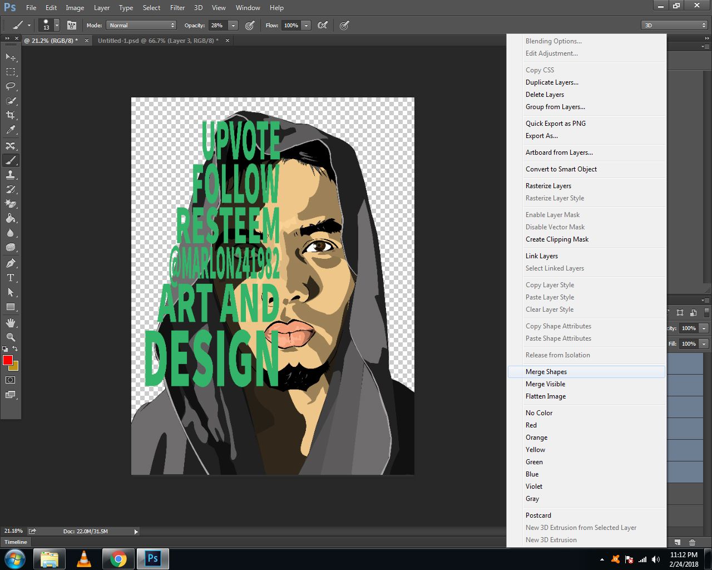This screenshot has height=570, width=712.
Task: Select the Clone Stamp tool
Action: pos(11,175)
